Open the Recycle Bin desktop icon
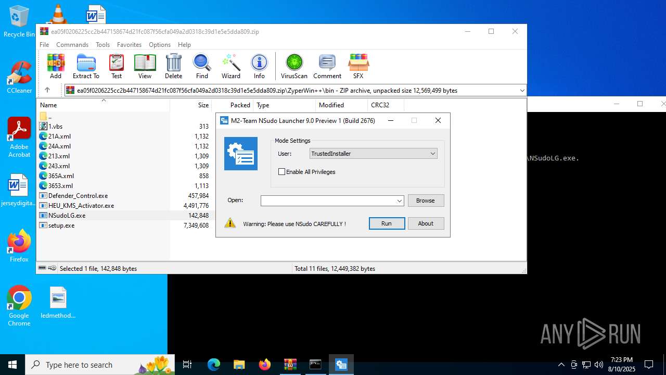 [x=19, y=21]
